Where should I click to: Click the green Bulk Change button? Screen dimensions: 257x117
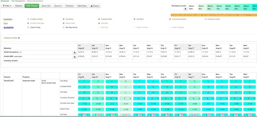[32, 6]
